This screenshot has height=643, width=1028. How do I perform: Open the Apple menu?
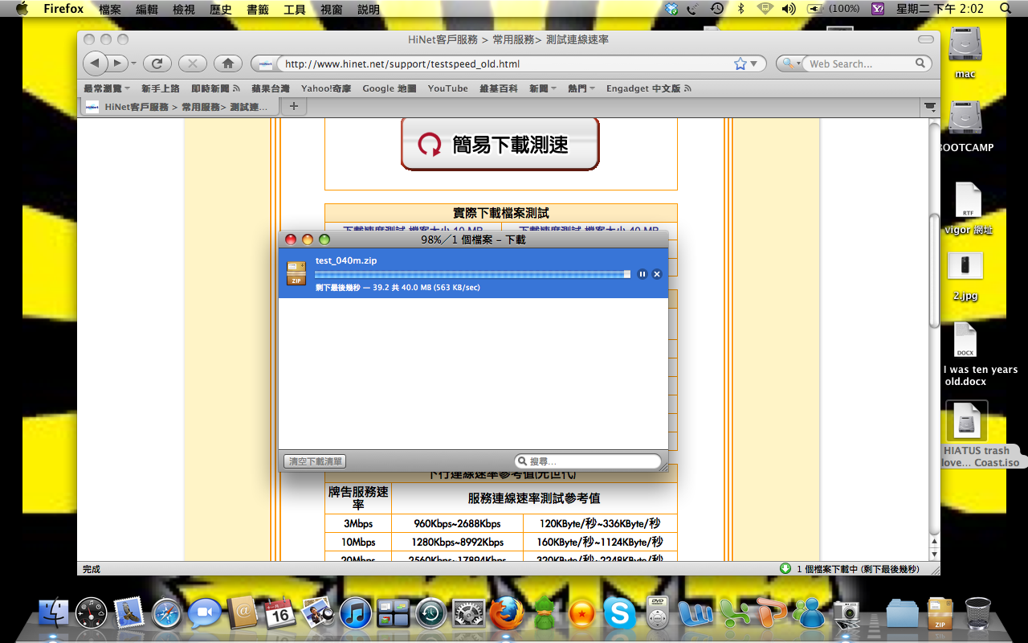[x=22, y=9]
